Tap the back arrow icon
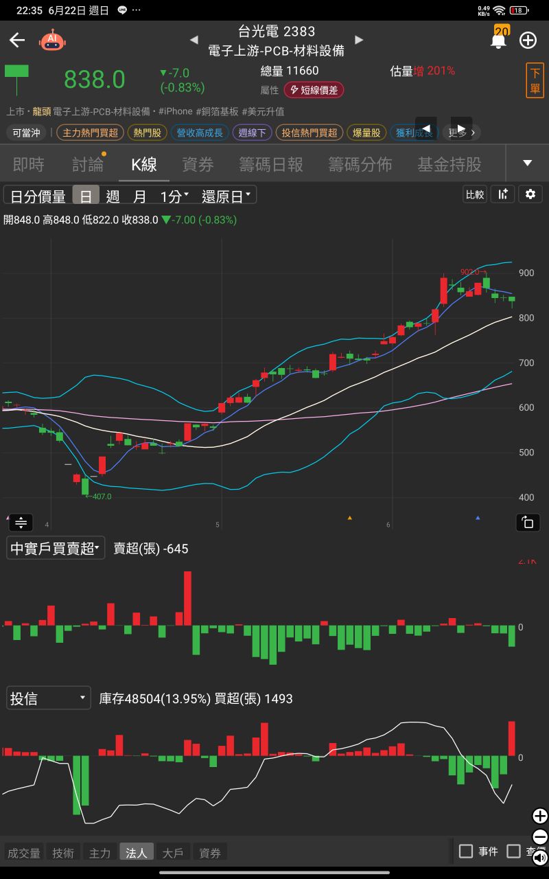This screenshot has width=549, height=879. pyautogui.click(x=17, y=40)
